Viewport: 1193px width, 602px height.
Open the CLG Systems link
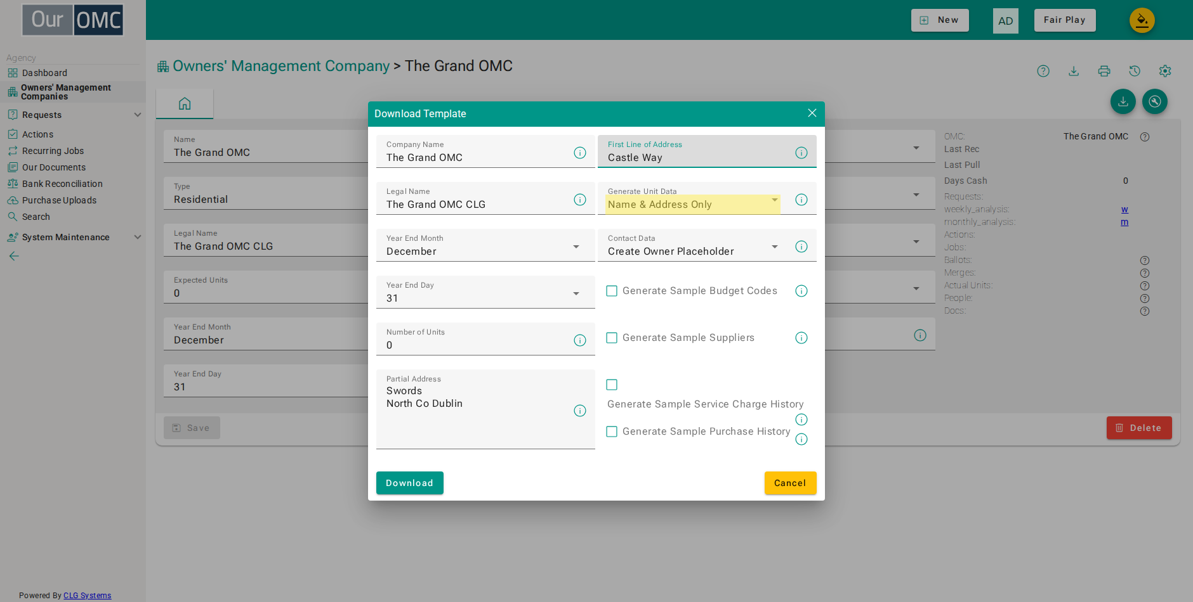(88, 596)
